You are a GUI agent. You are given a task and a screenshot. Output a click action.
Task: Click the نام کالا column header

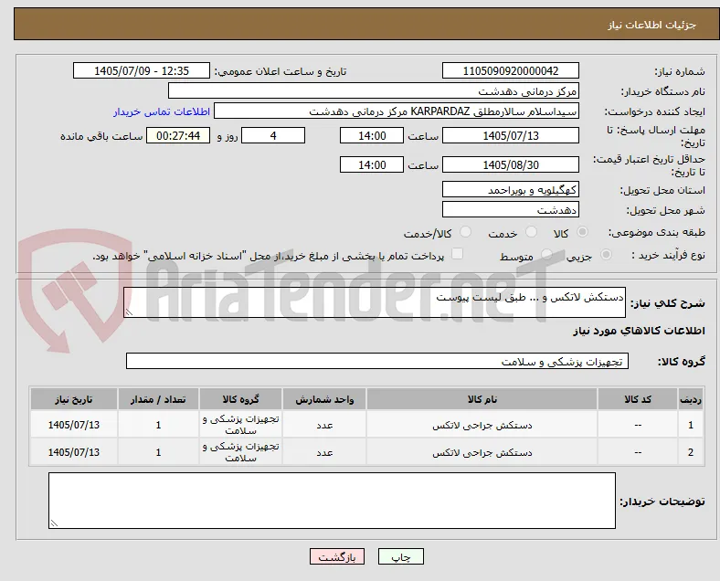(482, 399)
